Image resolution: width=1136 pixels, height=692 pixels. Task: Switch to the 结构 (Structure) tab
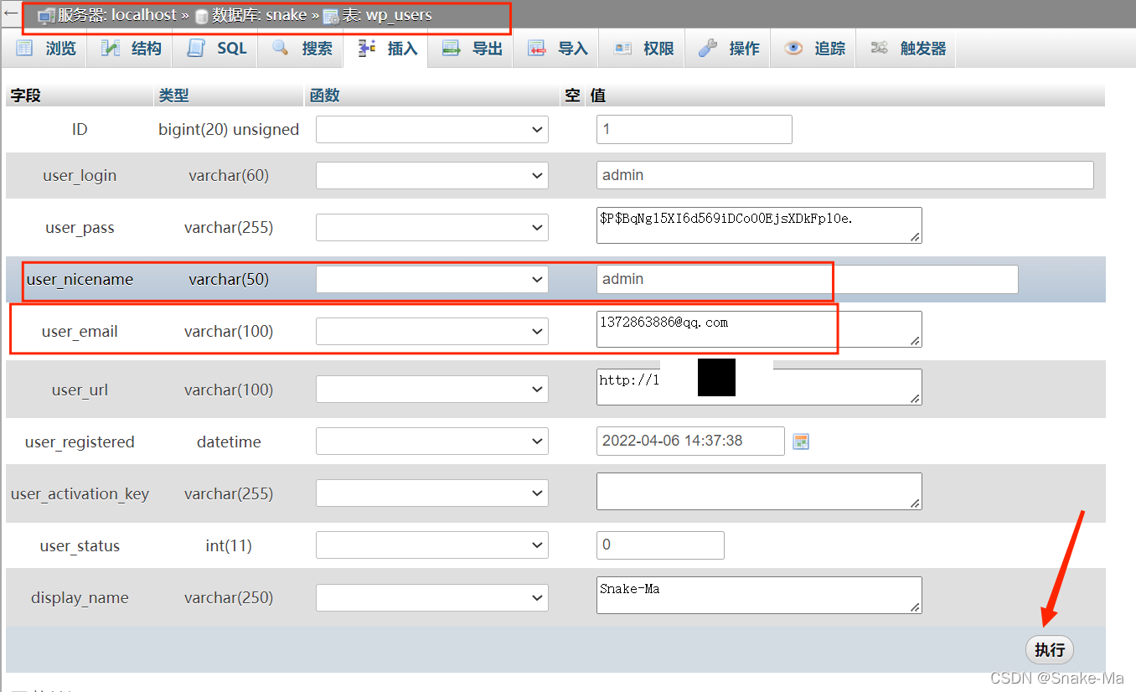click(x=132, y=49)
